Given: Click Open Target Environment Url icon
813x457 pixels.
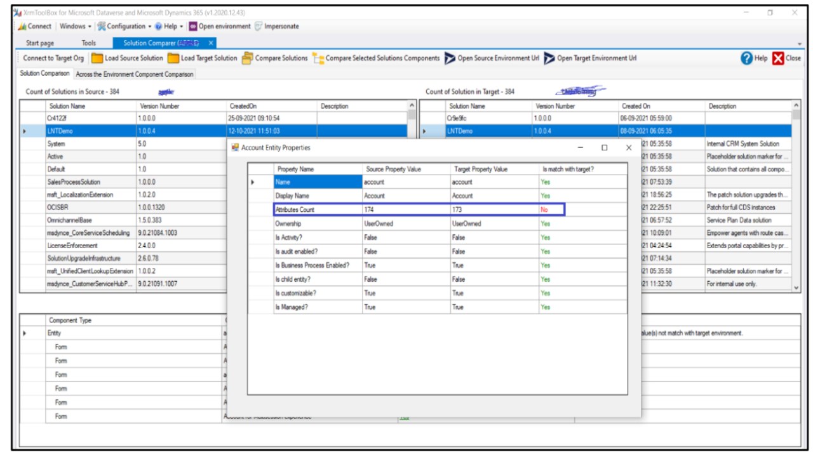Looking at the screenshot, I should [x=549, y=58].
